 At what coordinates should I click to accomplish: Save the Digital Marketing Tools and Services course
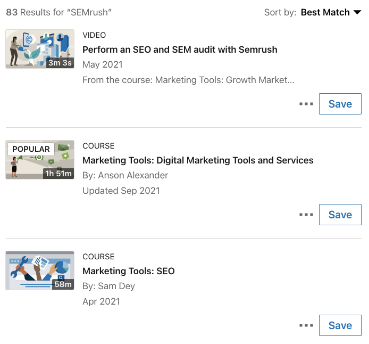[x=340, y=215]
